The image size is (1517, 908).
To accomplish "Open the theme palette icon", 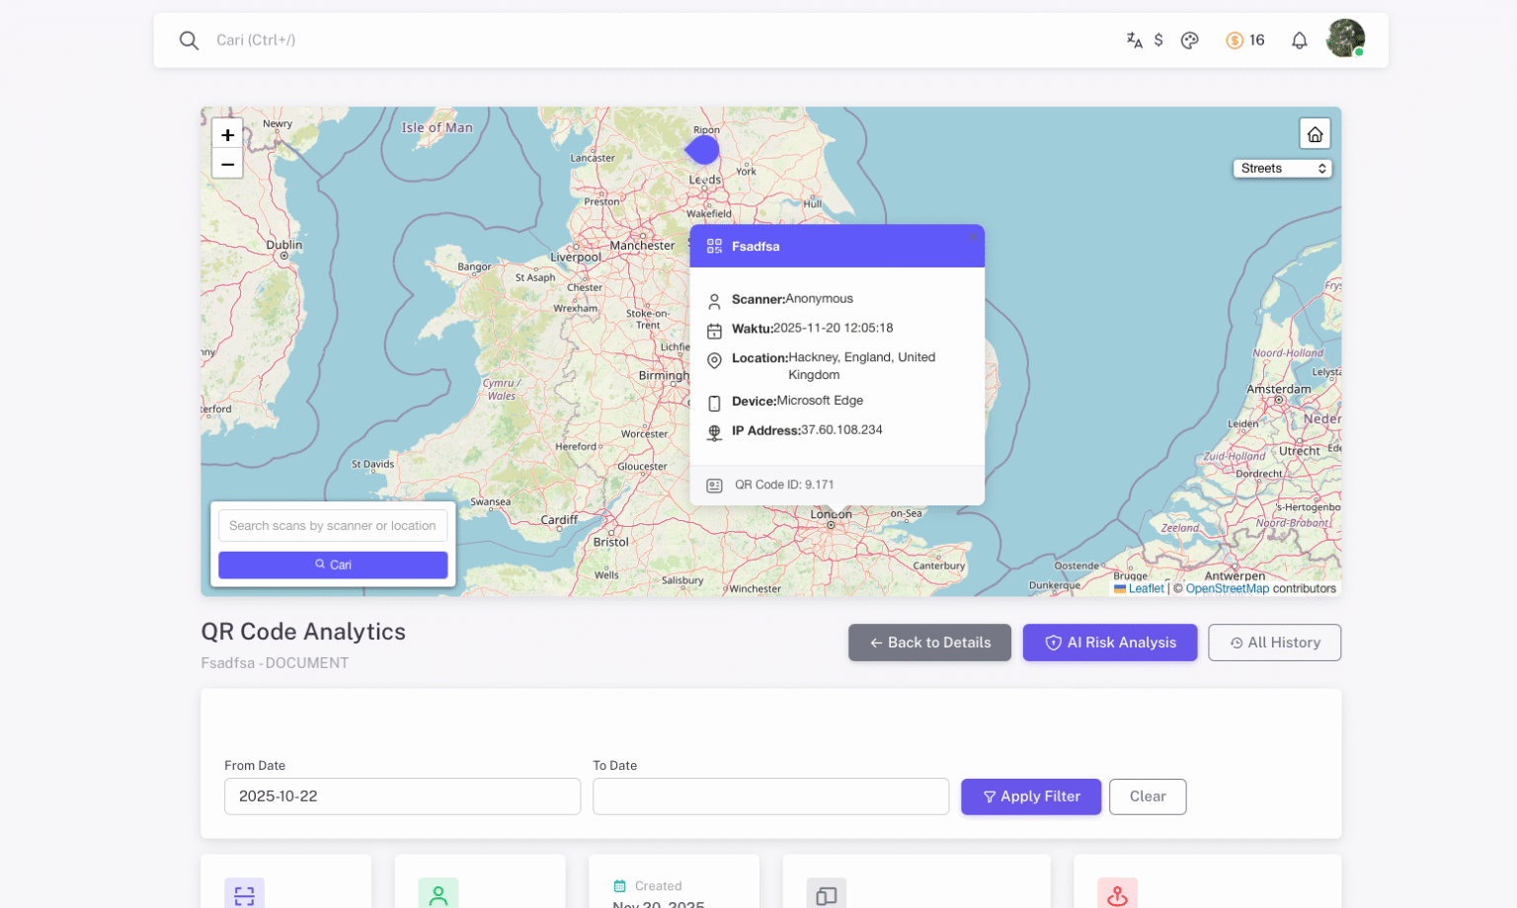I will click(1189, 40).
